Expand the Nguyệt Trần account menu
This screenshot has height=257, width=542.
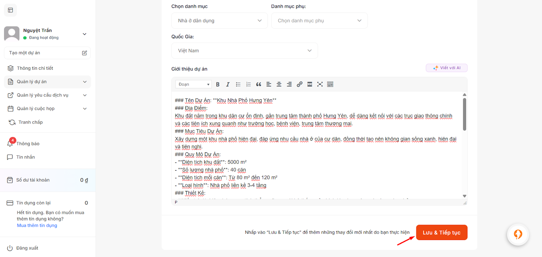(x=84, y=34)
